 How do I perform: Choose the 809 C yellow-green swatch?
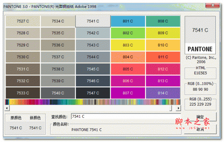click(x=163, y=33)
